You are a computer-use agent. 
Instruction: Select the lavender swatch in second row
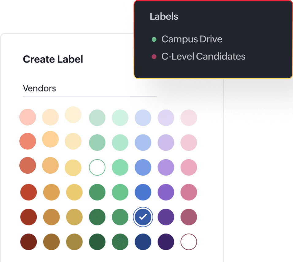point(166,141)
